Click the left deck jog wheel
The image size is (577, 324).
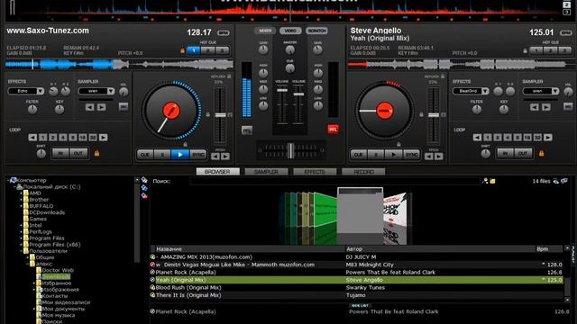pyautogui.click(x=171, y=111)
